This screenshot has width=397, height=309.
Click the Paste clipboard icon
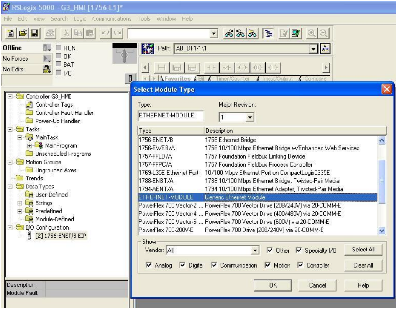pyautogui.click(x=90, y=33)
